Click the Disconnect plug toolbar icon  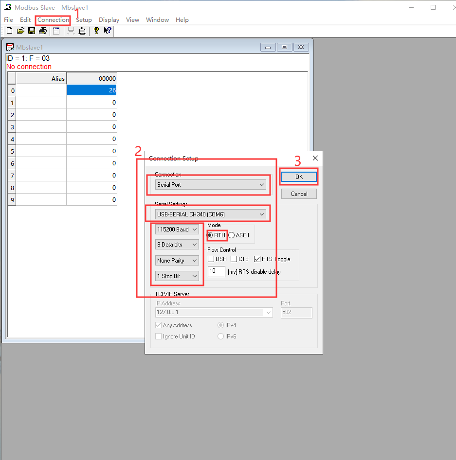tap(82, 31)
